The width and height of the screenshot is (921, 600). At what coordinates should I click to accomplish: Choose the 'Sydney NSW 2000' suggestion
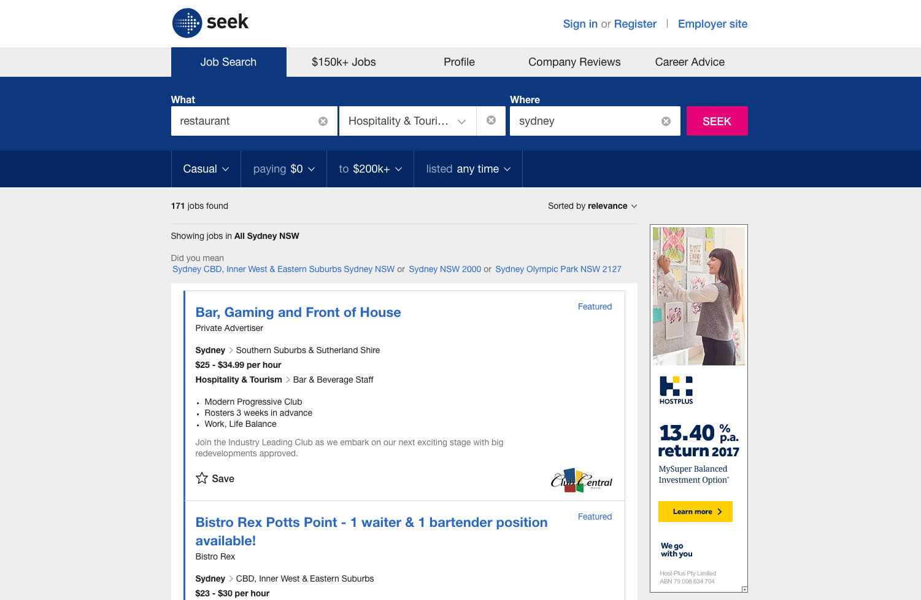pos(445,269)
